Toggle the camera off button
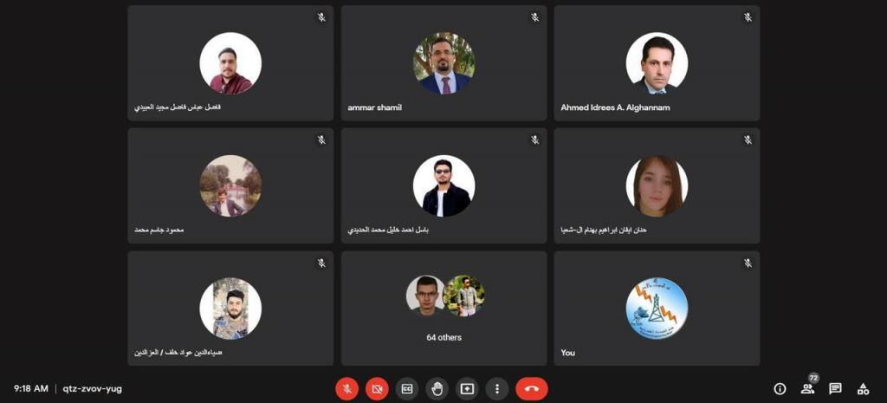The width and height of the screenshot is (887, 403). tap(377, 389)
